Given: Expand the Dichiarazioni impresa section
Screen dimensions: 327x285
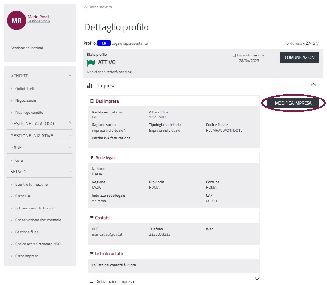Looking at the screenshot, I should pyautogui.click(x=257, y=279).
